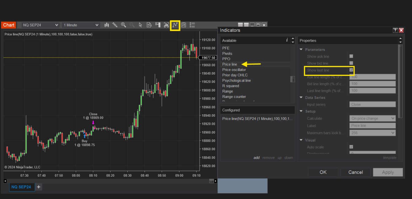Screen dimensions: 412x199
Task: Maximize the chart window
Action: pyautogui.click(x=258, y=25)
